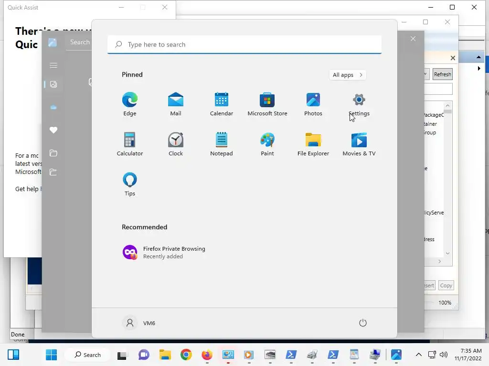Open Task View on the taskbar
Viewport: 489px width, 366px height.
[x=122, y=355]
